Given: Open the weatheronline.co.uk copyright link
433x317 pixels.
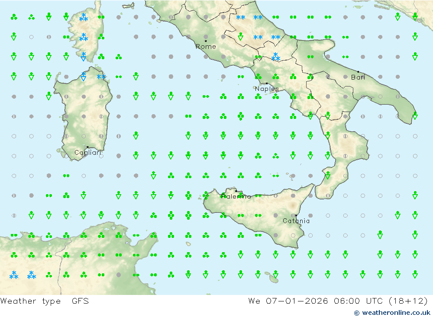Looking at the screenshot, I should coord(392,313).
